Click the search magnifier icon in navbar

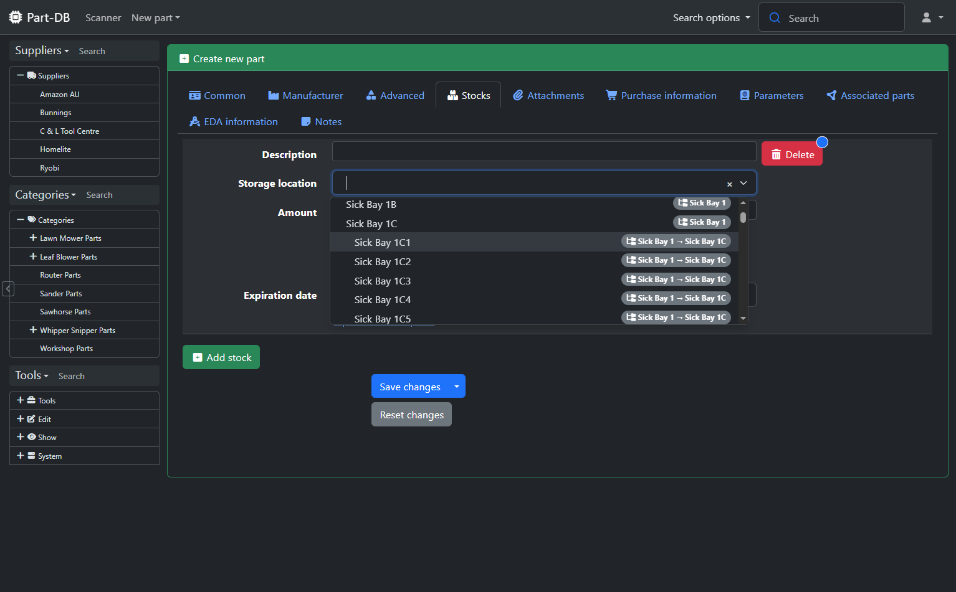pyautogui.click(x=775, y=17)
